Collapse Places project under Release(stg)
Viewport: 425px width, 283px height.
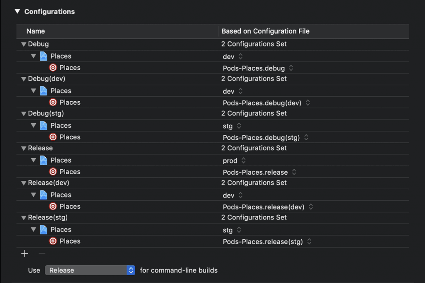[x=33, y=229]
